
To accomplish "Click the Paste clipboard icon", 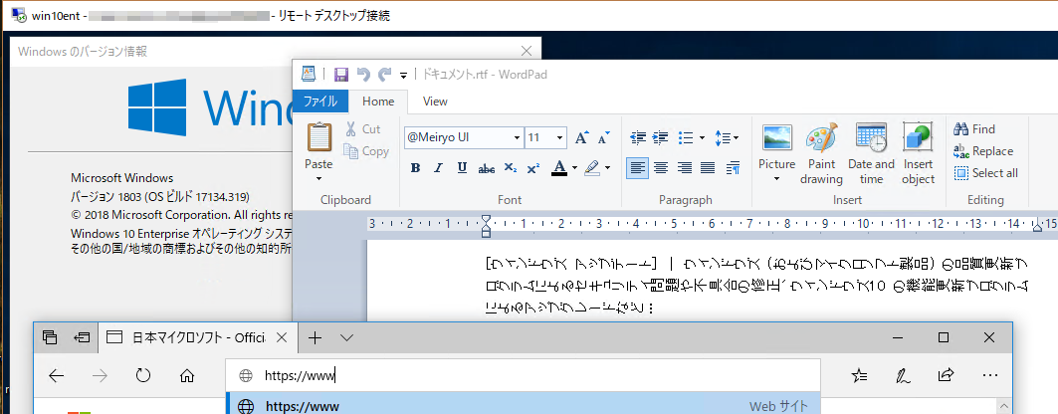I will click(318, 137).
